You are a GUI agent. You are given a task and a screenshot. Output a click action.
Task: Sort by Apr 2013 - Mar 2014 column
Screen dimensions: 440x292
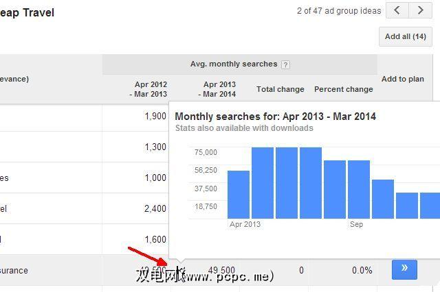click(x=217, y=89)
